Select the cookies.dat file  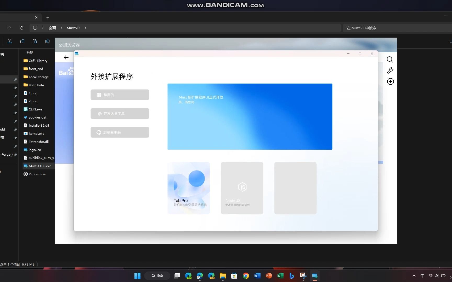tap(35, 117)
